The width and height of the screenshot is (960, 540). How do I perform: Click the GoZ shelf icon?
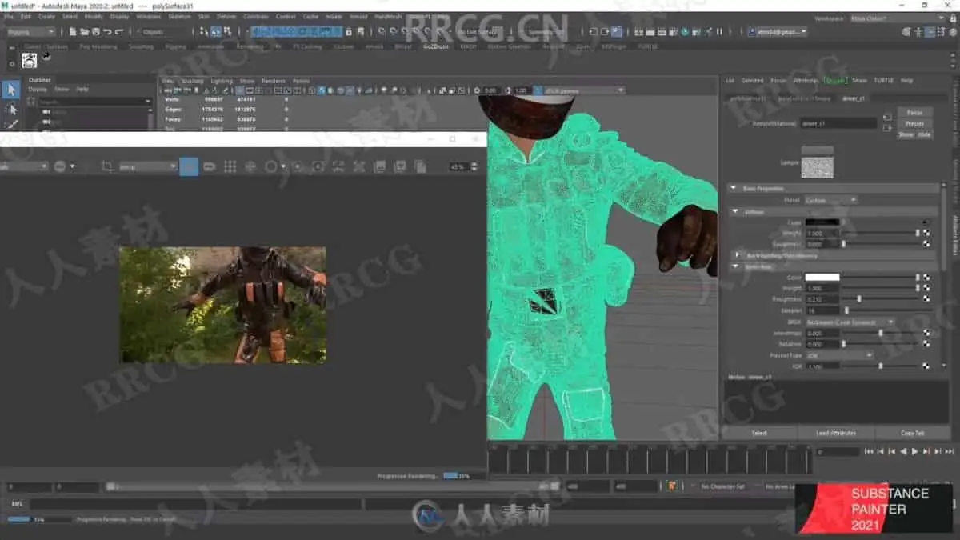pyautogui.click(x=29, y=60)
